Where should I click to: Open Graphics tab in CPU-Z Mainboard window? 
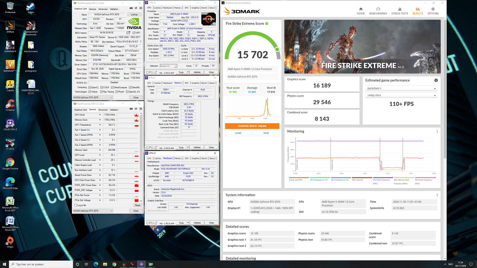click(x=195, y=158)
